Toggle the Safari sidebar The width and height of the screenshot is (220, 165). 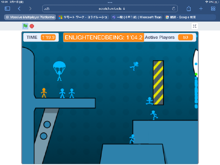point(7,9)
